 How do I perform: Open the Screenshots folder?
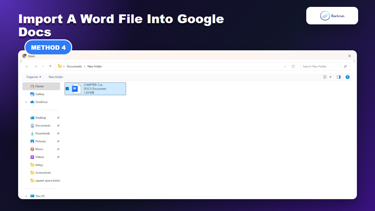[x=41, y=173]
